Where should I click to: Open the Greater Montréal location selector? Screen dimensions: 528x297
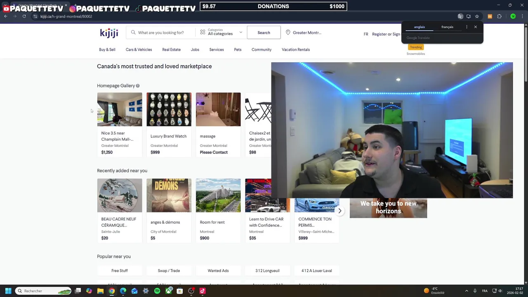[x=304, y=33]
